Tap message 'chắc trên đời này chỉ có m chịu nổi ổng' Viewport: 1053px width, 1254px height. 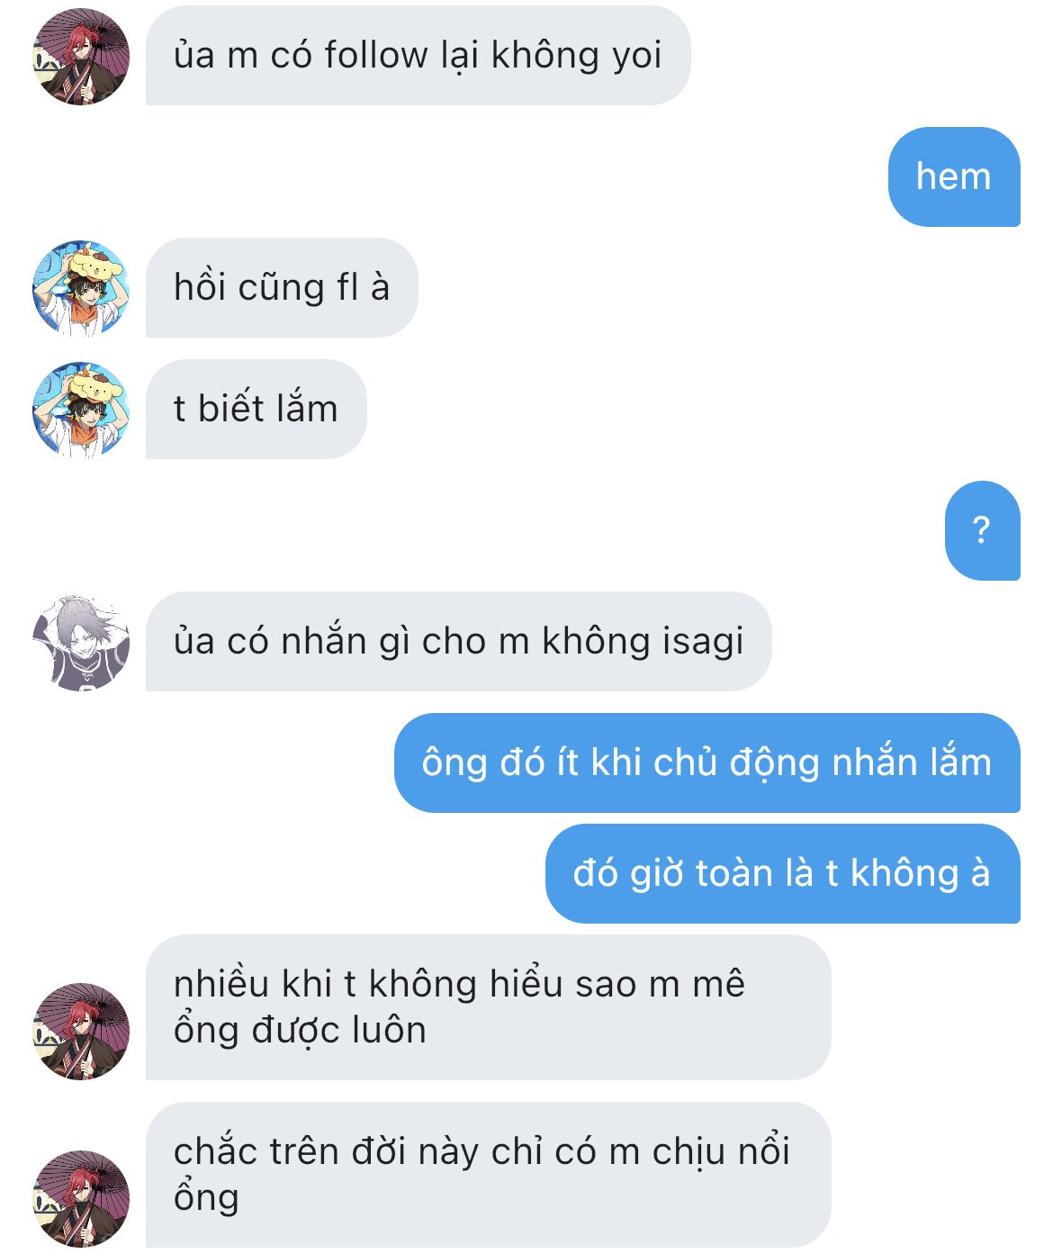tap(488, 1175)
